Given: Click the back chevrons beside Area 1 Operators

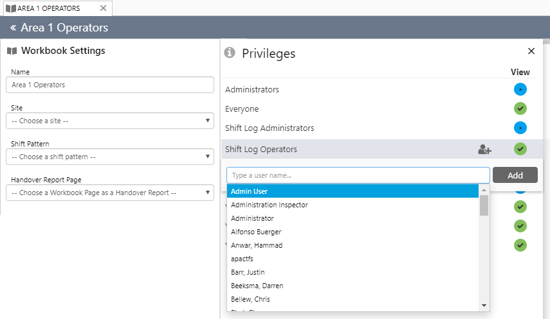Looking at the screenshot, I should pos(13,28).
